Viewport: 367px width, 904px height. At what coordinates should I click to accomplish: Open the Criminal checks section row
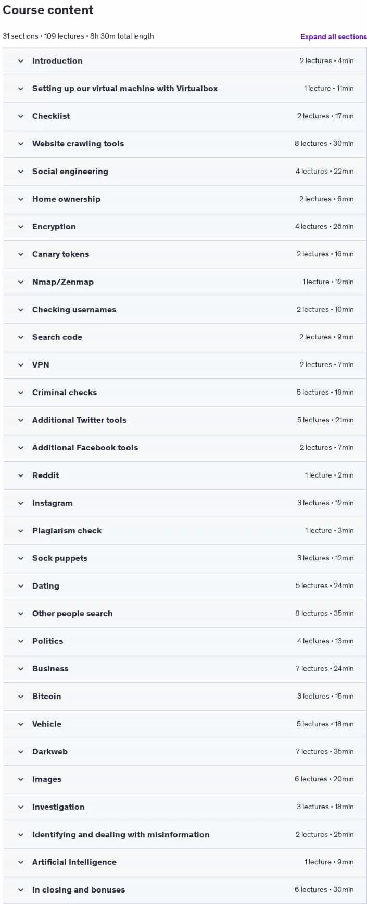[x=185, y=393]
